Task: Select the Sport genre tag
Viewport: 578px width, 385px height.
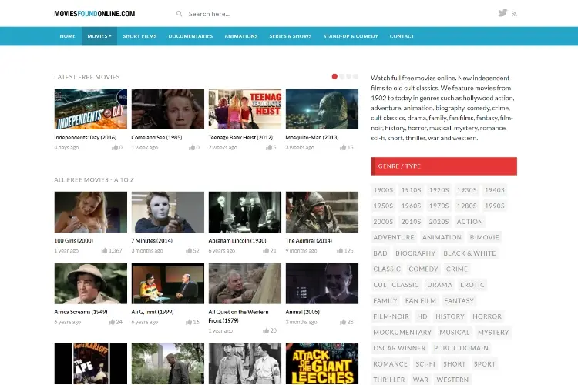Action: (x=485, y=364)
